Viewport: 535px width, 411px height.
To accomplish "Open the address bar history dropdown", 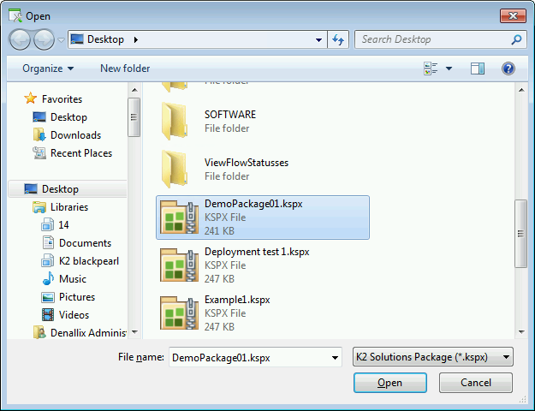I will [x=318, y=39].
